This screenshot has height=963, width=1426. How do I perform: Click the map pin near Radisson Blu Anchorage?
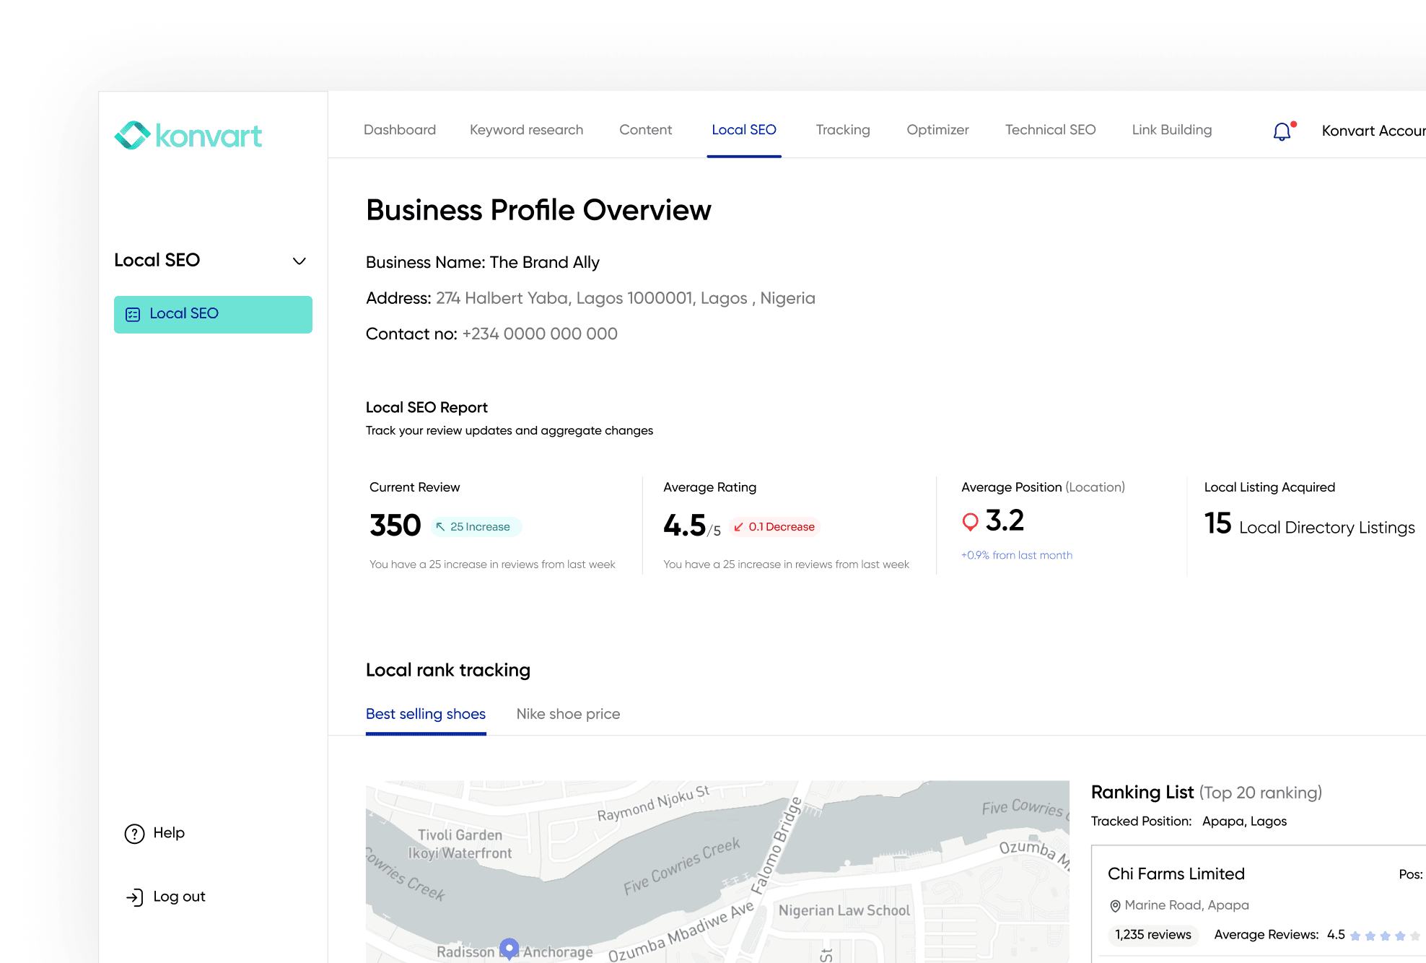(509, 948)
